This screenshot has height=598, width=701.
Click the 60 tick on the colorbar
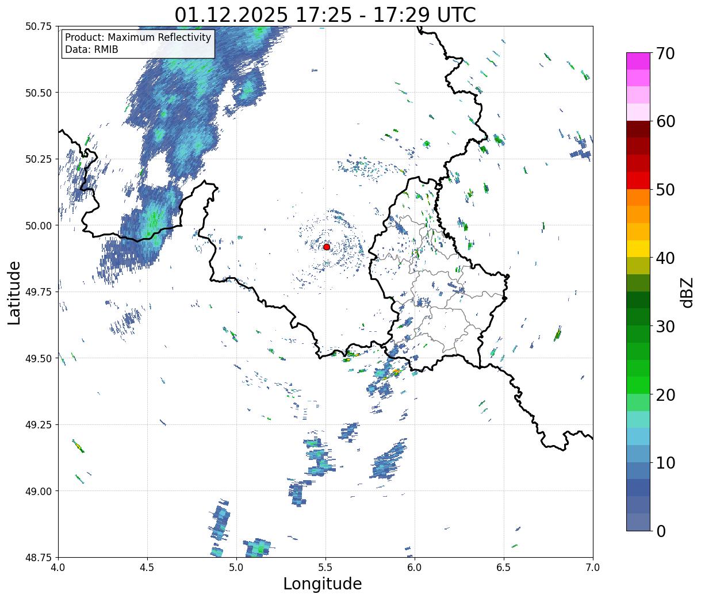click(665, 121)
